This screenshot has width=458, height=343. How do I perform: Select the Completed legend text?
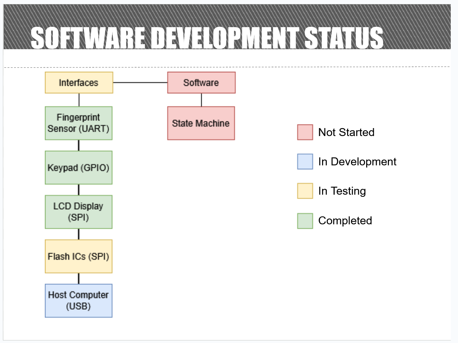point(344,221)
